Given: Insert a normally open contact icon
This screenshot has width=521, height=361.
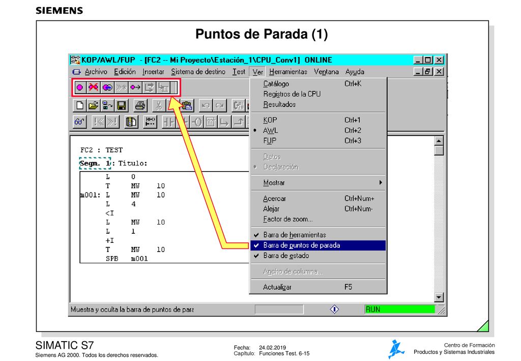Looking at the screenshot, I should (168, 122).
